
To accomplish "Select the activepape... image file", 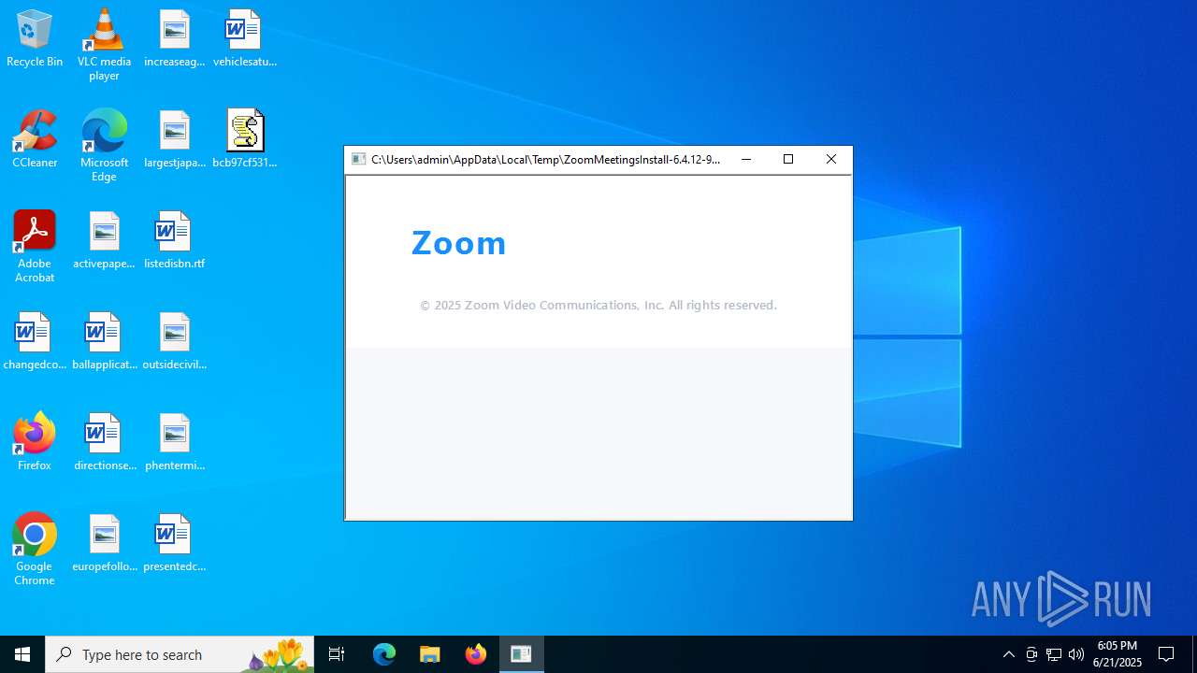I will pos(104,240).
